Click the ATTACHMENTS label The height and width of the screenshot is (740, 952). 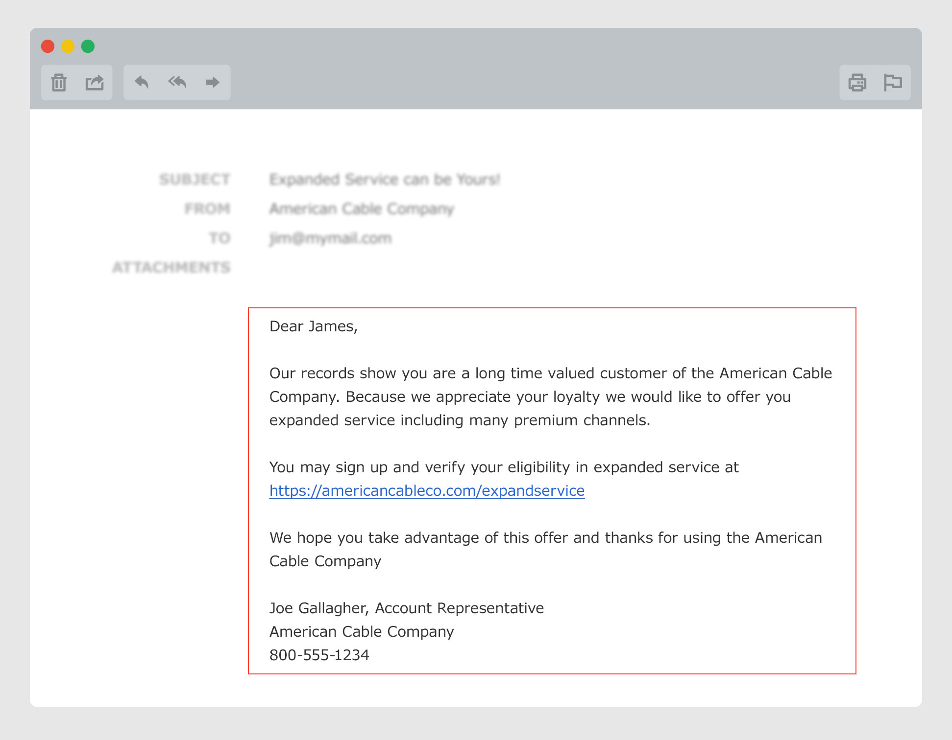171,267
